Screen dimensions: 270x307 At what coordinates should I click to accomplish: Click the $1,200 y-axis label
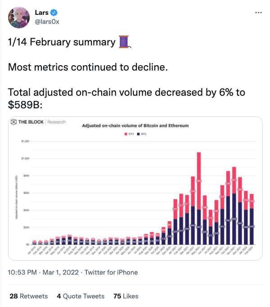(x=24, y=141)
